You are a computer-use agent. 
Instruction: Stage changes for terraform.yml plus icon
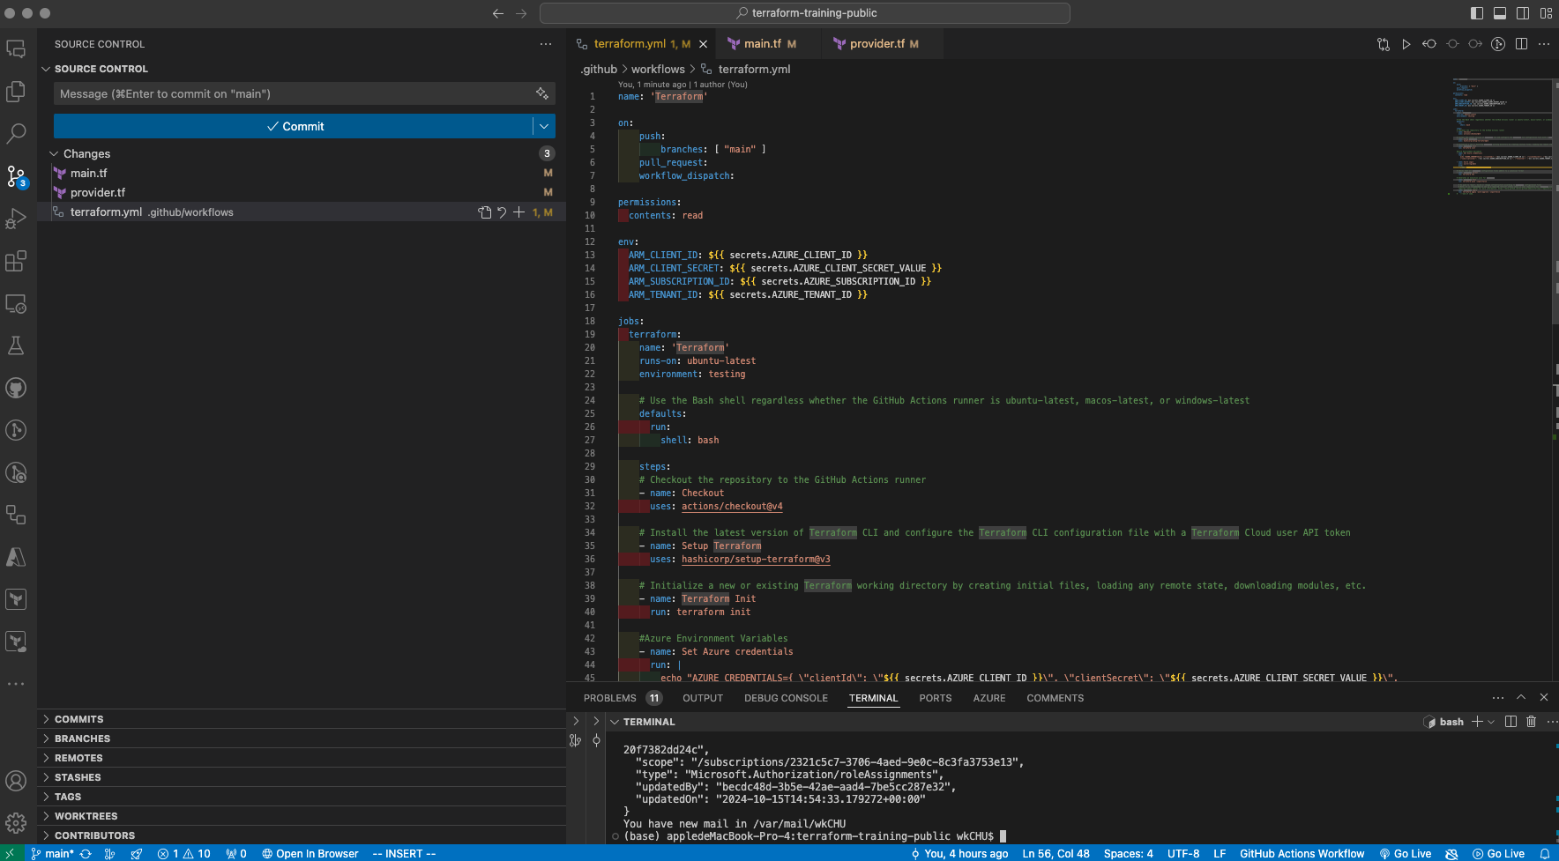click(519, 212)
